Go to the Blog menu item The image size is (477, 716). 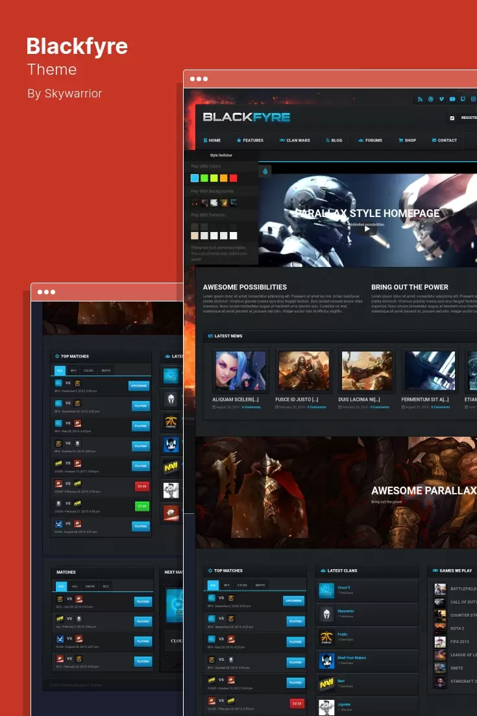point(334,140)
